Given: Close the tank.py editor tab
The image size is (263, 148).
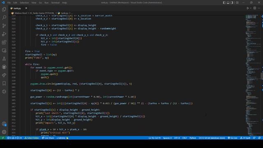Looking at the screenshot, I should click(26, 8).
